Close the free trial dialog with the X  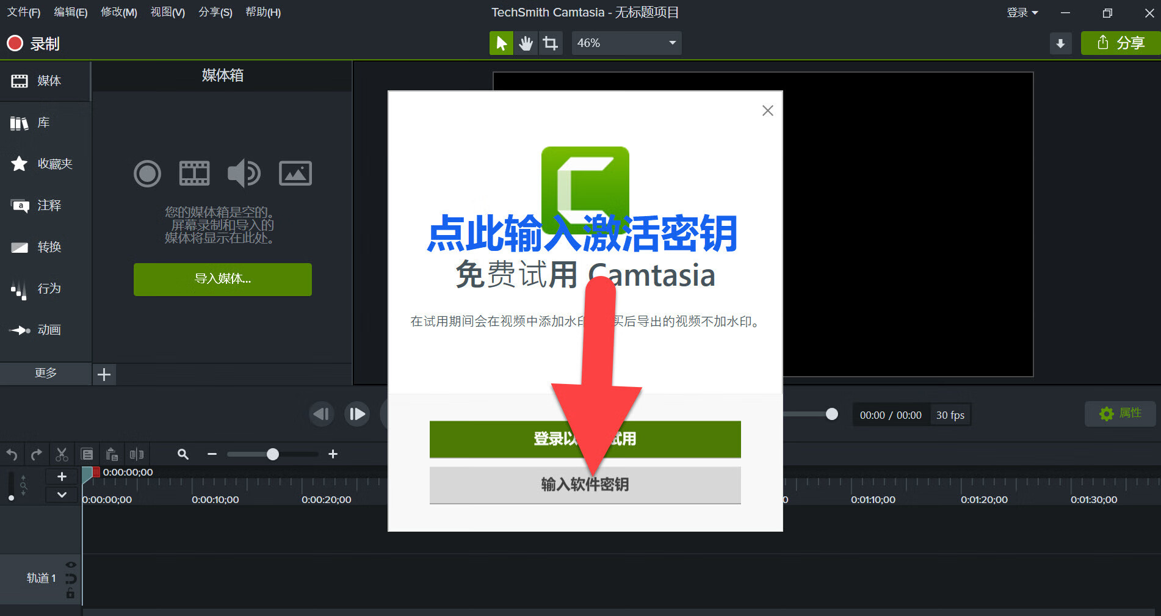click(767, 111)
